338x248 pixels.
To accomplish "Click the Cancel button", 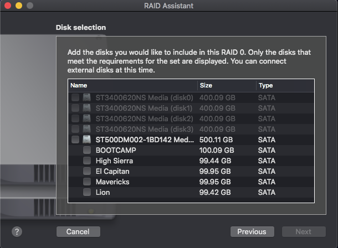I will point(78,231).
